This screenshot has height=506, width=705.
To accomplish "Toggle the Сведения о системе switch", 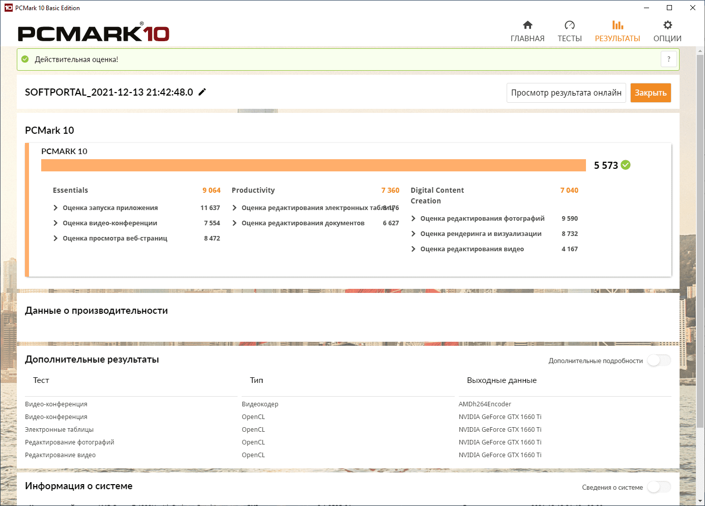I will click(659, 487).
